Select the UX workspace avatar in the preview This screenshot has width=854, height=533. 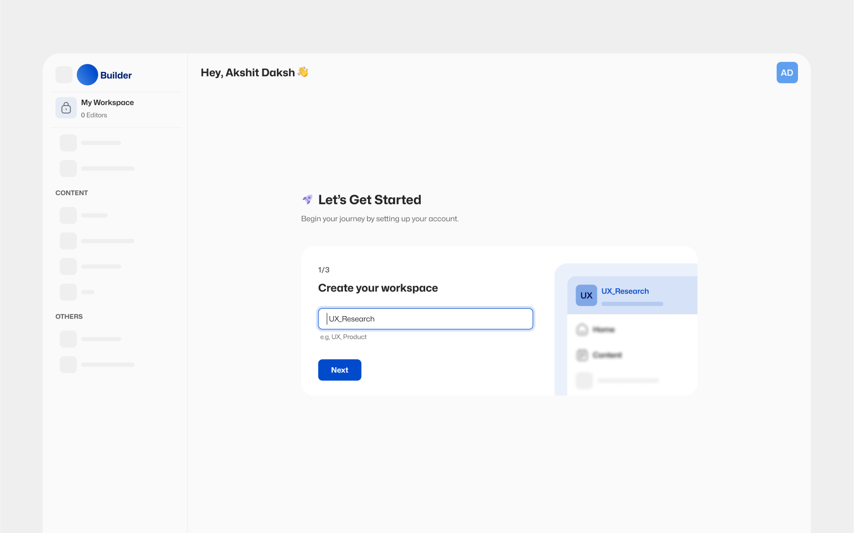(x=586, y=295)
